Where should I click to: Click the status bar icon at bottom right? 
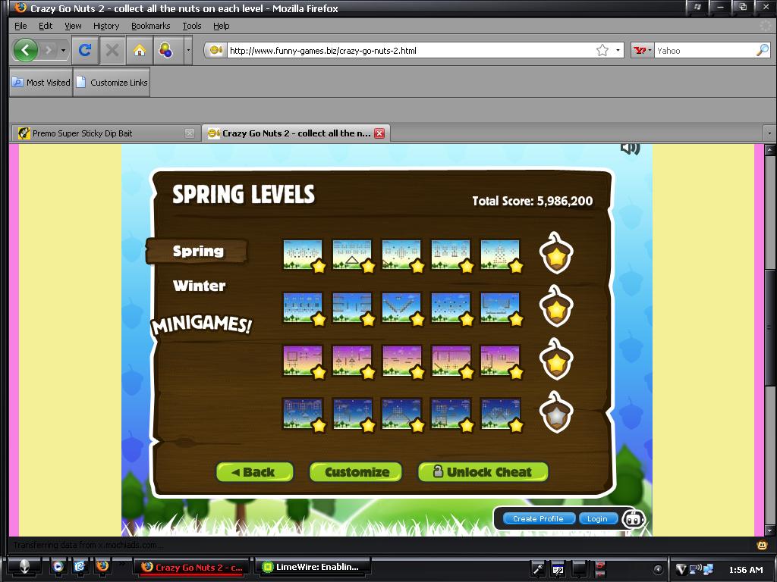(762, 545)
